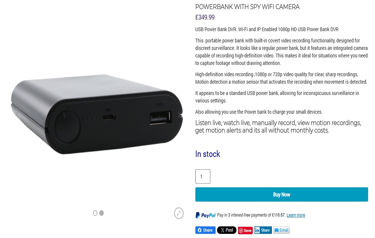Click the PayPal logo
Screen dimensions: 375x238
coord(205,215)
